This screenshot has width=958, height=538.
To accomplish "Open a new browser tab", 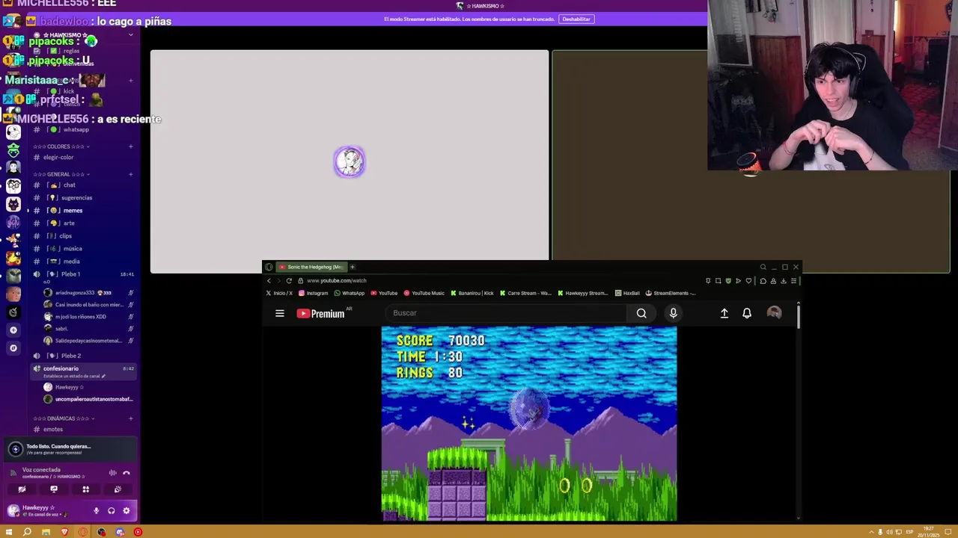I will pyautogui.click(x=353, y=267).
